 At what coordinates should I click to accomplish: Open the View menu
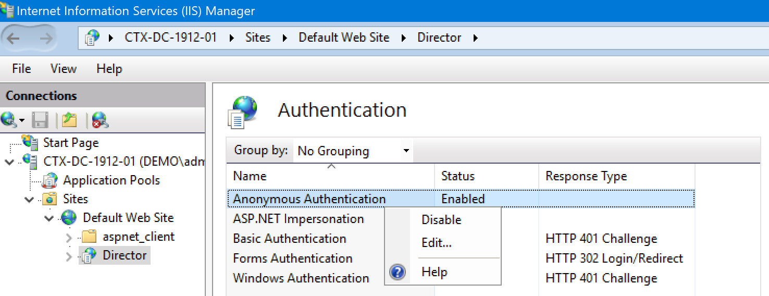click(x=64, y=69)
